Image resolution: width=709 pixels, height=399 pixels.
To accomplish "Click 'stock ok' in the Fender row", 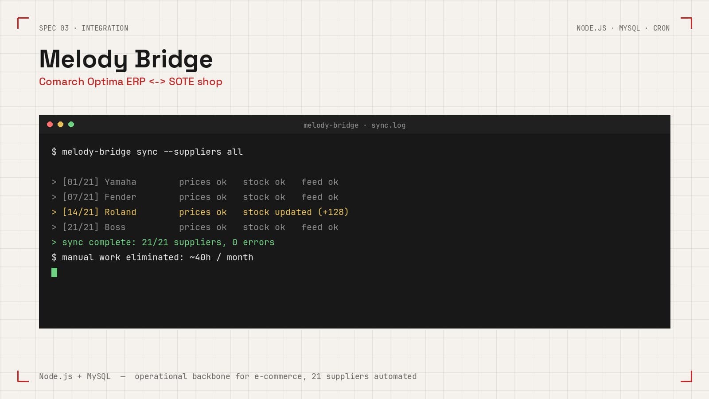I will [264, 197].
